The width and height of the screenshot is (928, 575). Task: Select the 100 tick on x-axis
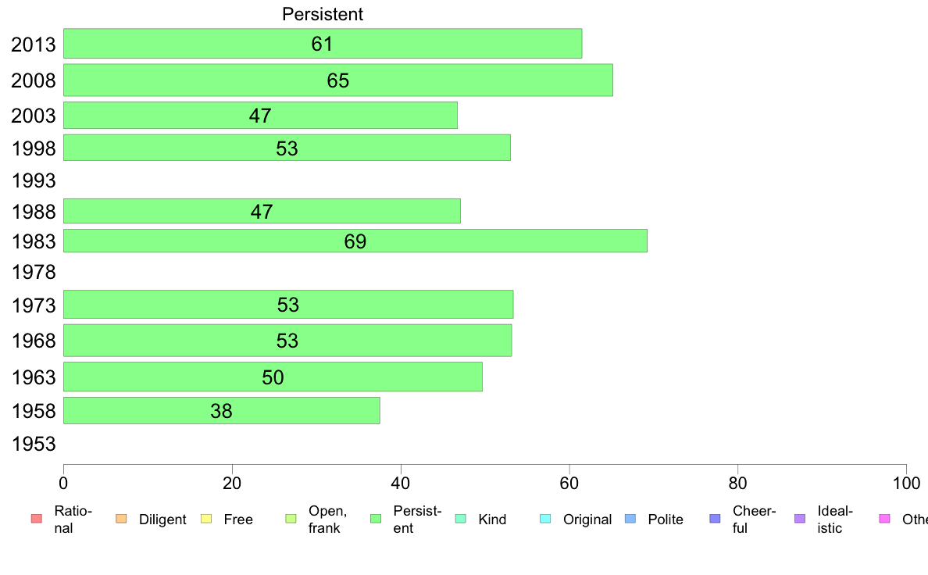(906, 484)
